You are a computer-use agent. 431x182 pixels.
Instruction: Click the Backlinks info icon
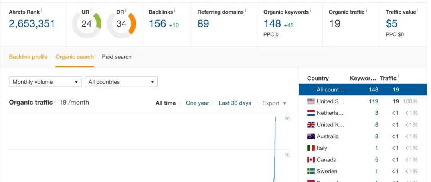(174, 10)
